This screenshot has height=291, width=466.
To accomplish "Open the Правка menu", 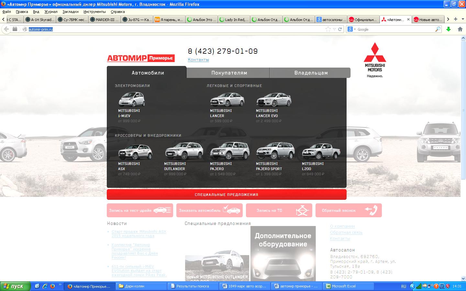I will 22,12.
